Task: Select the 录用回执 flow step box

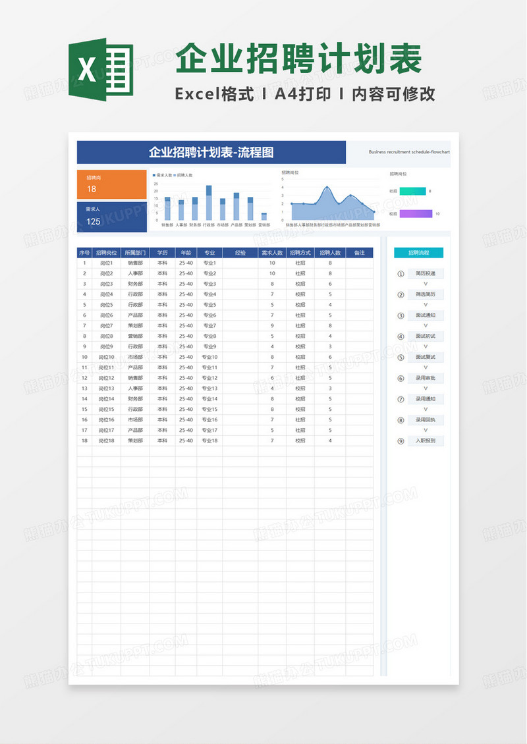Action: [x=426, y=419]
